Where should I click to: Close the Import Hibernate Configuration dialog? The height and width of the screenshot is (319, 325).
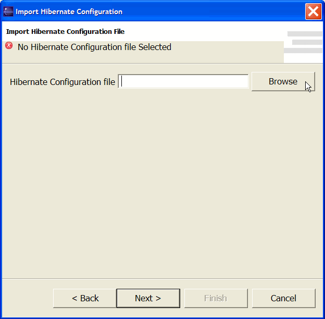314,11
